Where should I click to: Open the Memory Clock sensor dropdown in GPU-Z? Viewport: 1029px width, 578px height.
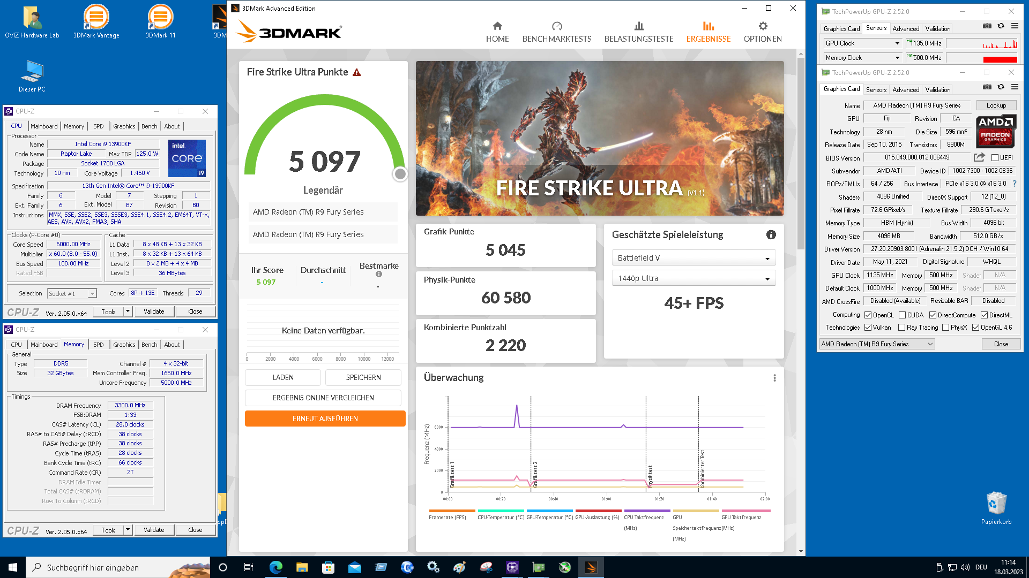[862, 58]
